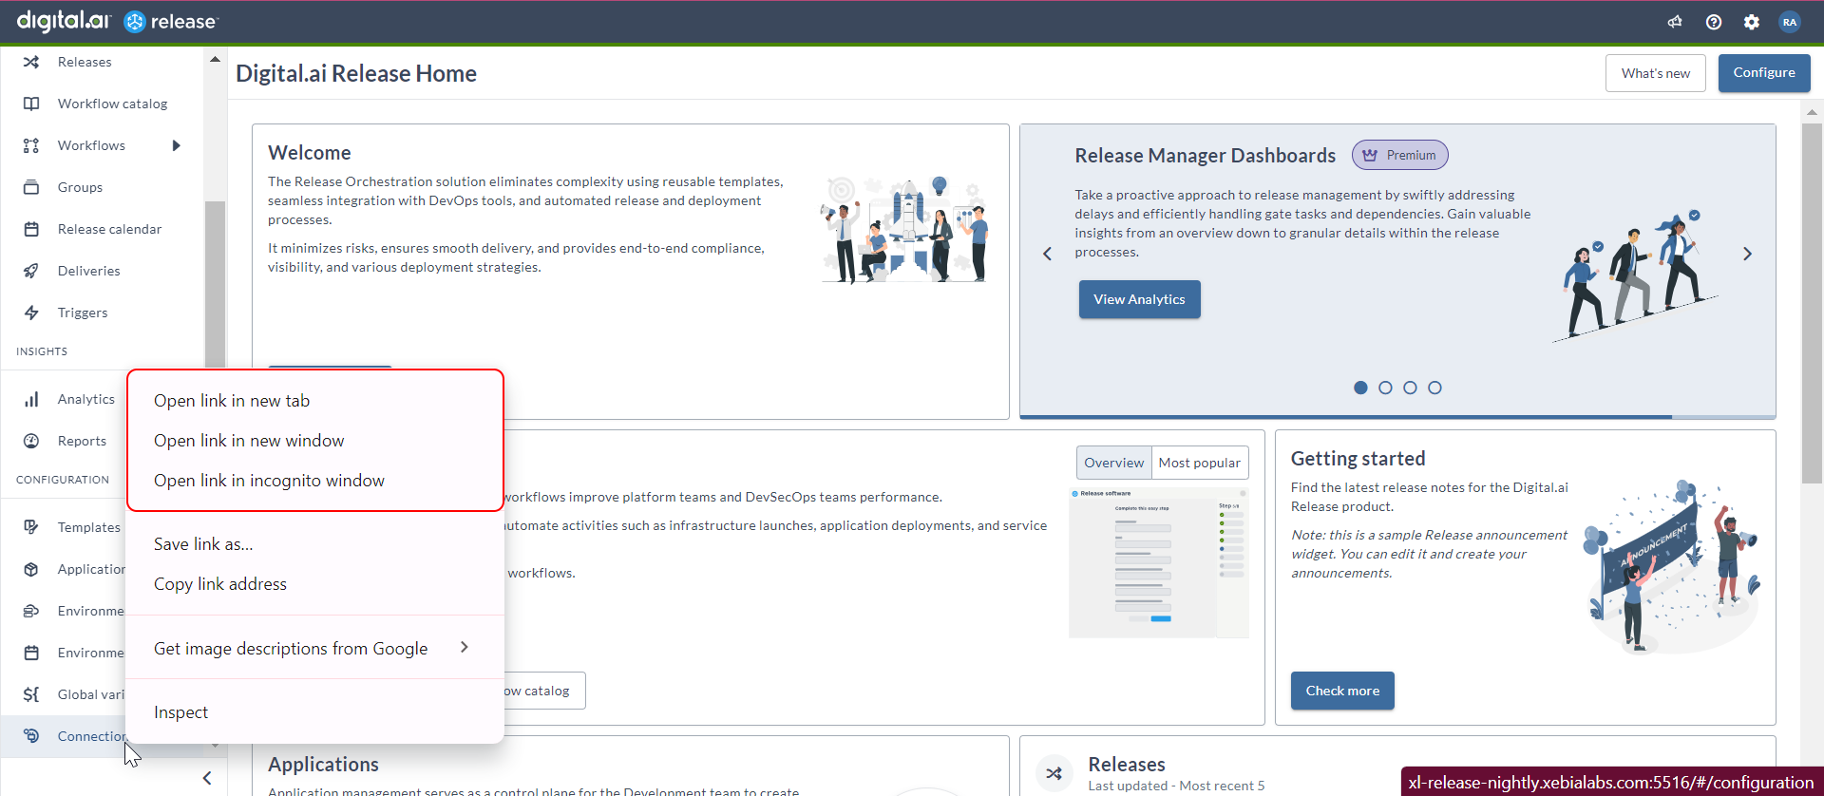Select the second carousel dot indicator
Viewport: 1824px width, 796px height.
click(1385, 388)
